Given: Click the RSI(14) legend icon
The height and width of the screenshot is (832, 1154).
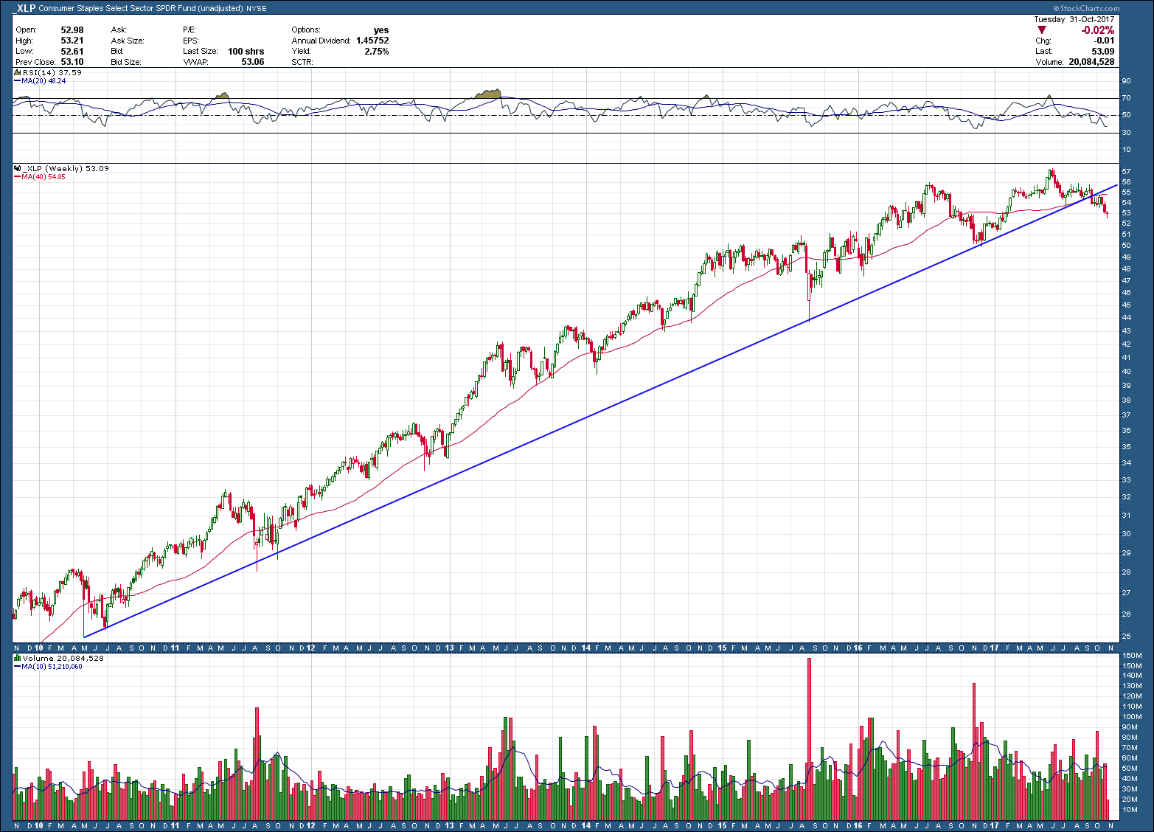Looking at the screenshot, I should [x=18, y=73].
